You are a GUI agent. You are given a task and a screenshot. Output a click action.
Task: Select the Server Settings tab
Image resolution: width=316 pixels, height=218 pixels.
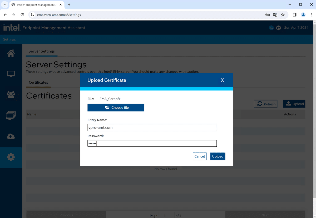(42, 51)
